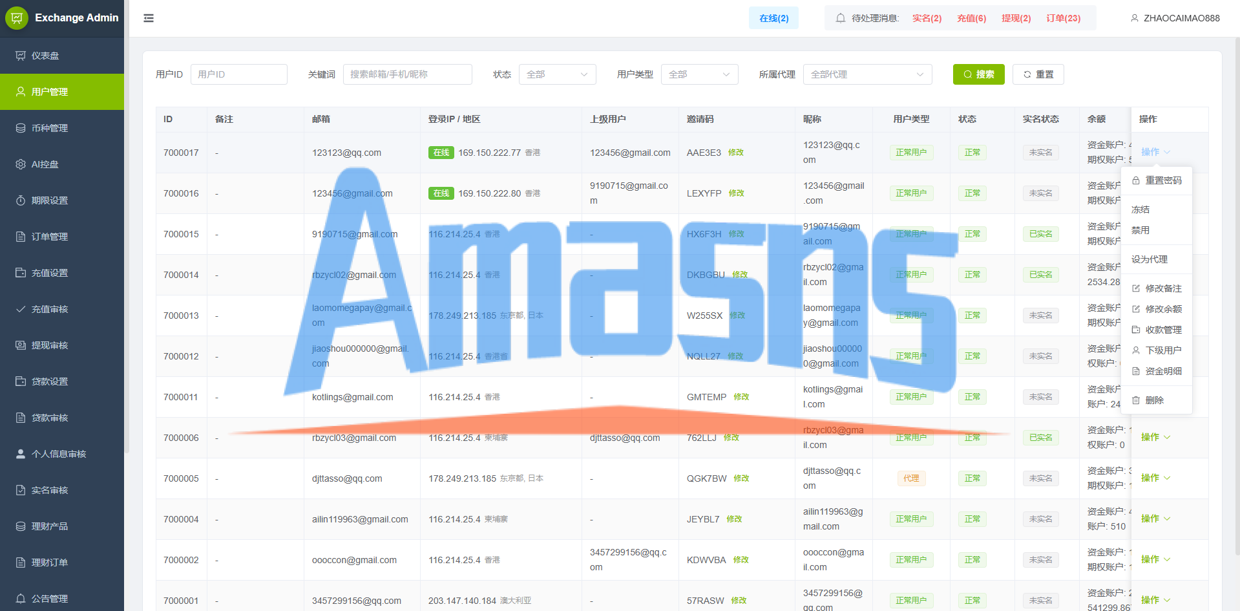Choose 冻结 from the action menu
Screen dimensions: 1240x611
1157,209
